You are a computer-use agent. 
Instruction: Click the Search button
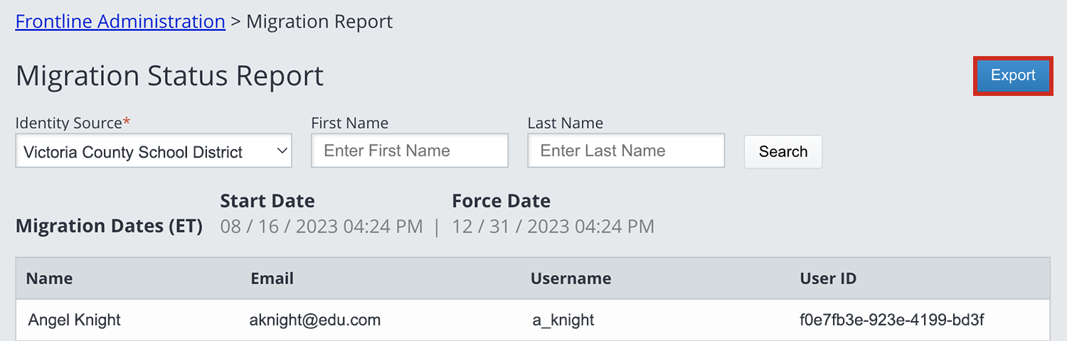(783, 151)
